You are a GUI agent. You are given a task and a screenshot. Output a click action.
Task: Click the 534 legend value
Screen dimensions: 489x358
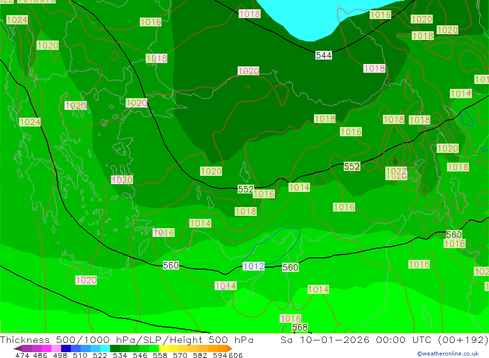[x=120, y=355]
